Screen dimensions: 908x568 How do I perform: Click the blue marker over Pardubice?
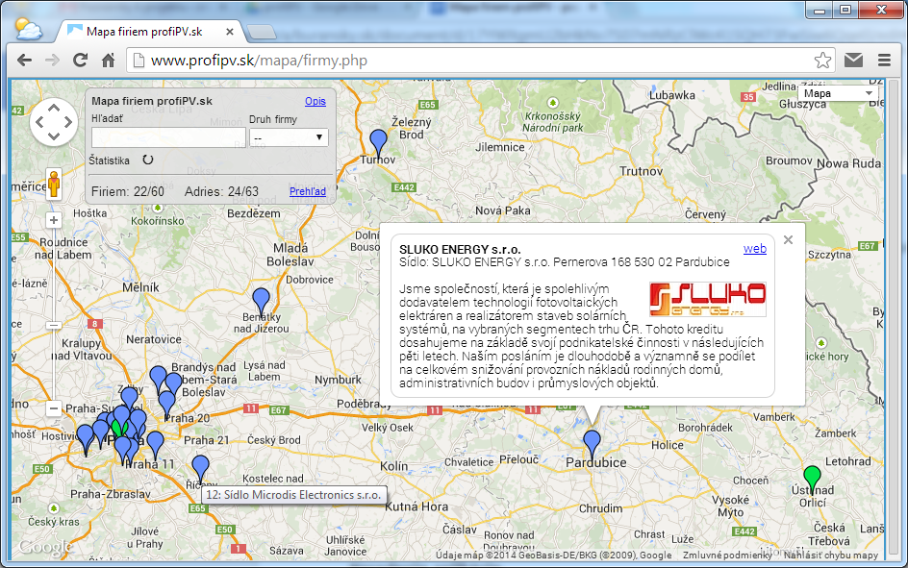592,441
